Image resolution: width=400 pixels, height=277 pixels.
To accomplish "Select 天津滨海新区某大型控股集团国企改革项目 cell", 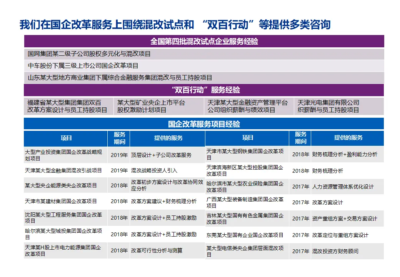I will [x=247, y=171].
